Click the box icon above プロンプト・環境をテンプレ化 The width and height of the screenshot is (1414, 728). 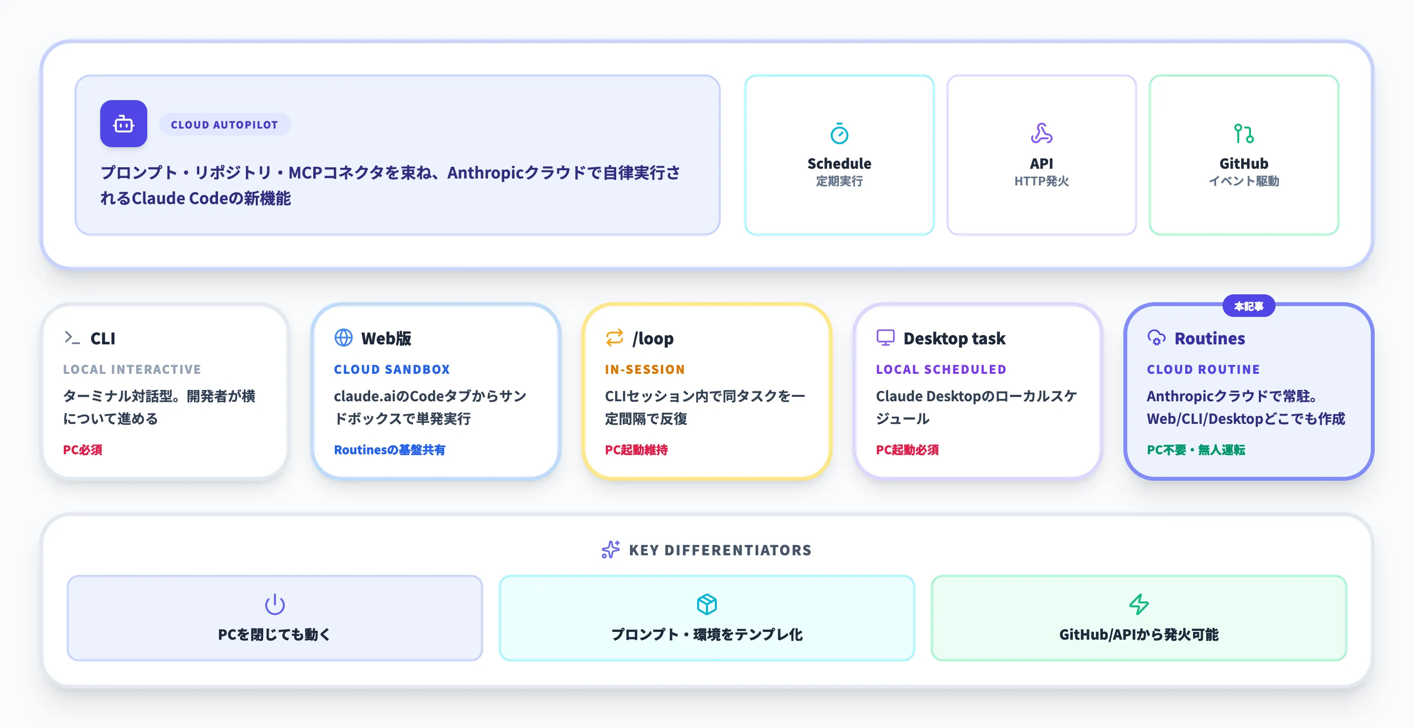tap(707, 604)
